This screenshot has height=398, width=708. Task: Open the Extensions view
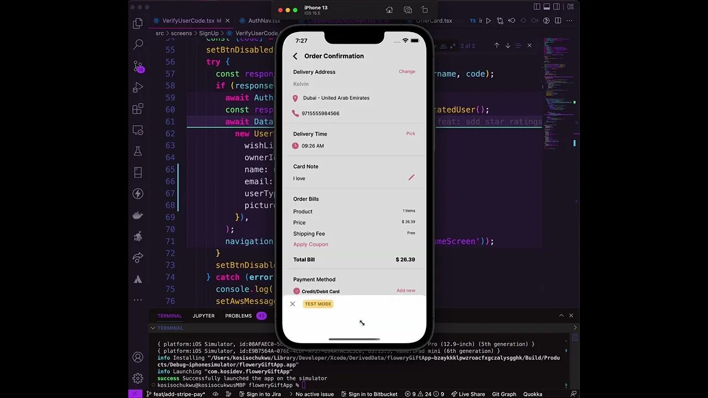click(x=138, y=109)
